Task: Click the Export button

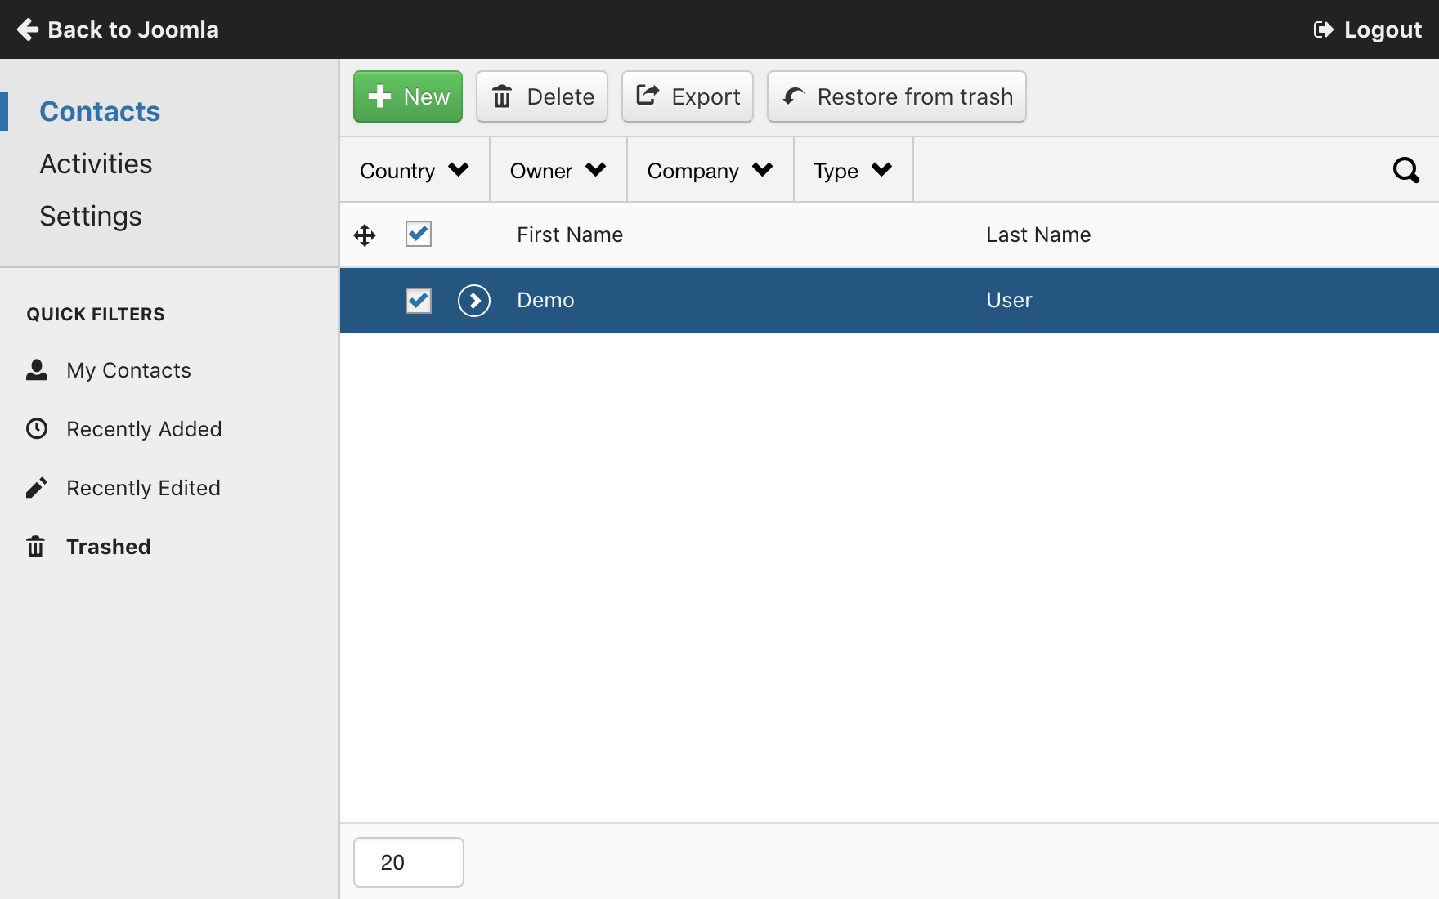Action: pyautogui.click(x=688, y=96)
